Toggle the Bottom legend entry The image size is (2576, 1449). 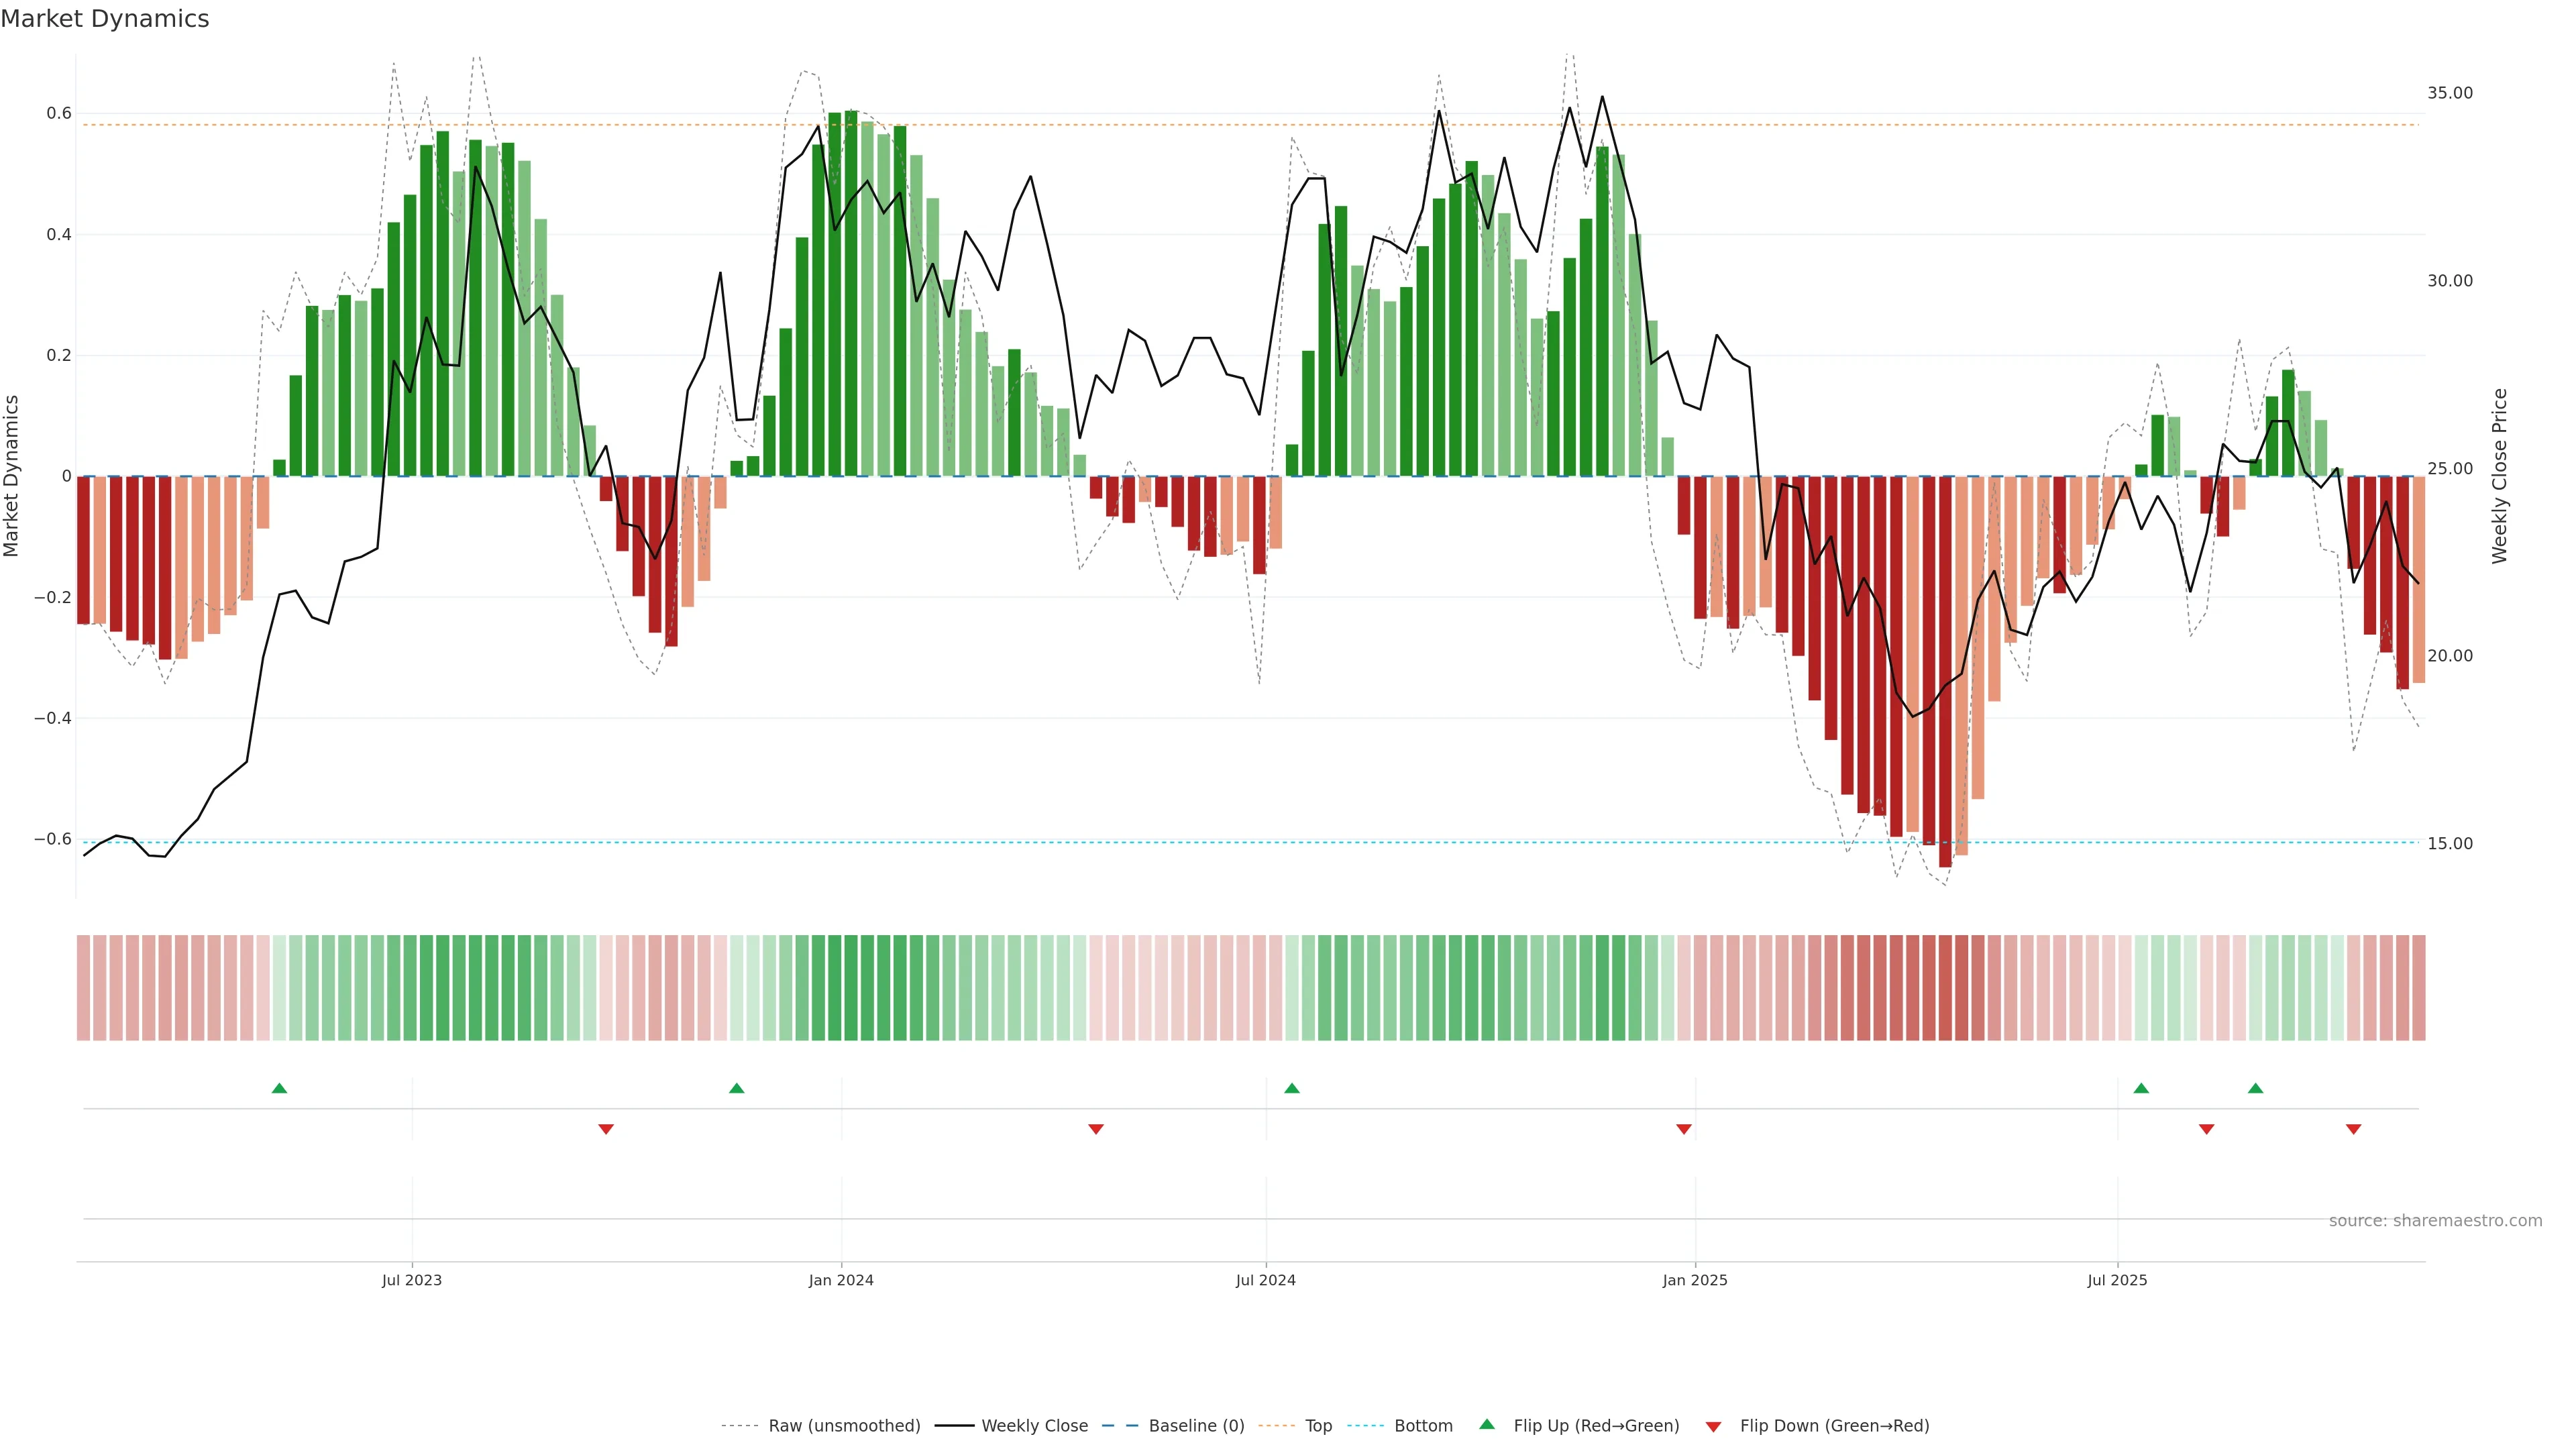(x=1423, y=1426)
